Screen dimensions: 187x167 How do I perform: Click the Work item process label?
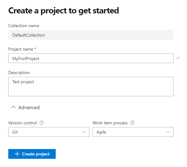pyautogui.click(x=110, y=123)
